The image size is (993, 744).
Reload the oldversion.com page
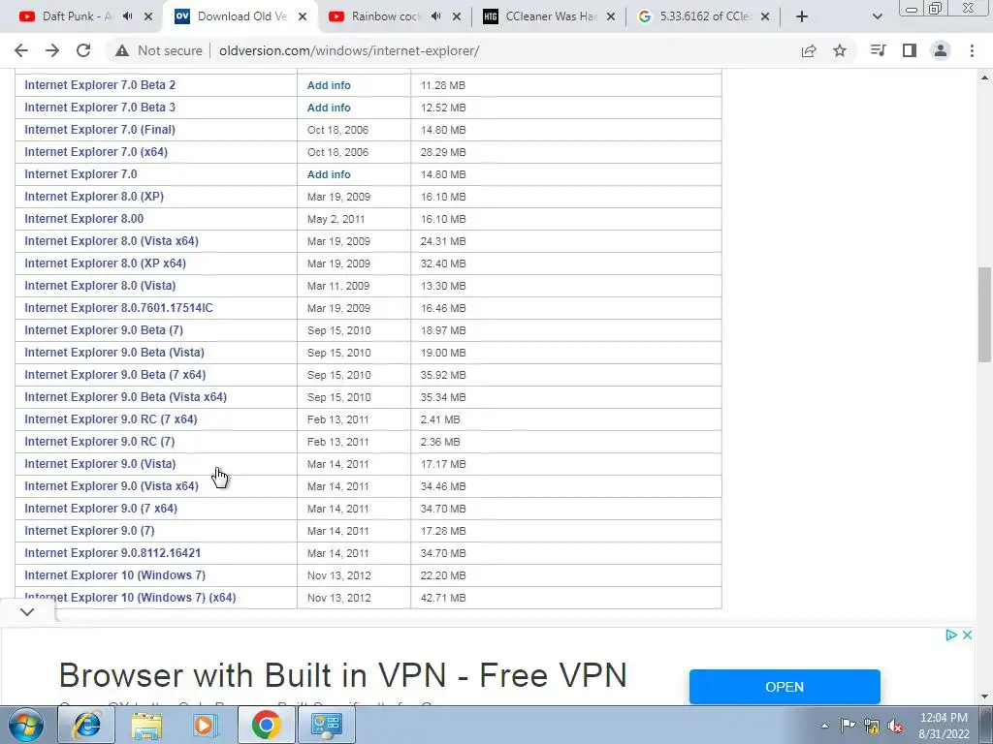[x=83, y=50]
